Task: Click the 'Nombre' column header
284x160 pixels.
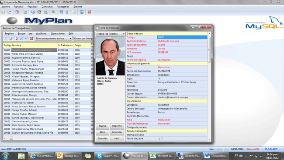Action: [34, 45]
